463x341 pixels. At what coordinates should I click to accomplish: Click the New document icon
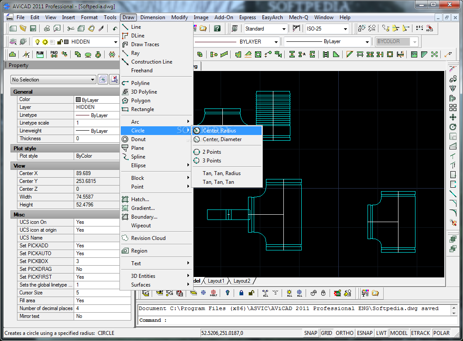point(13,29)
